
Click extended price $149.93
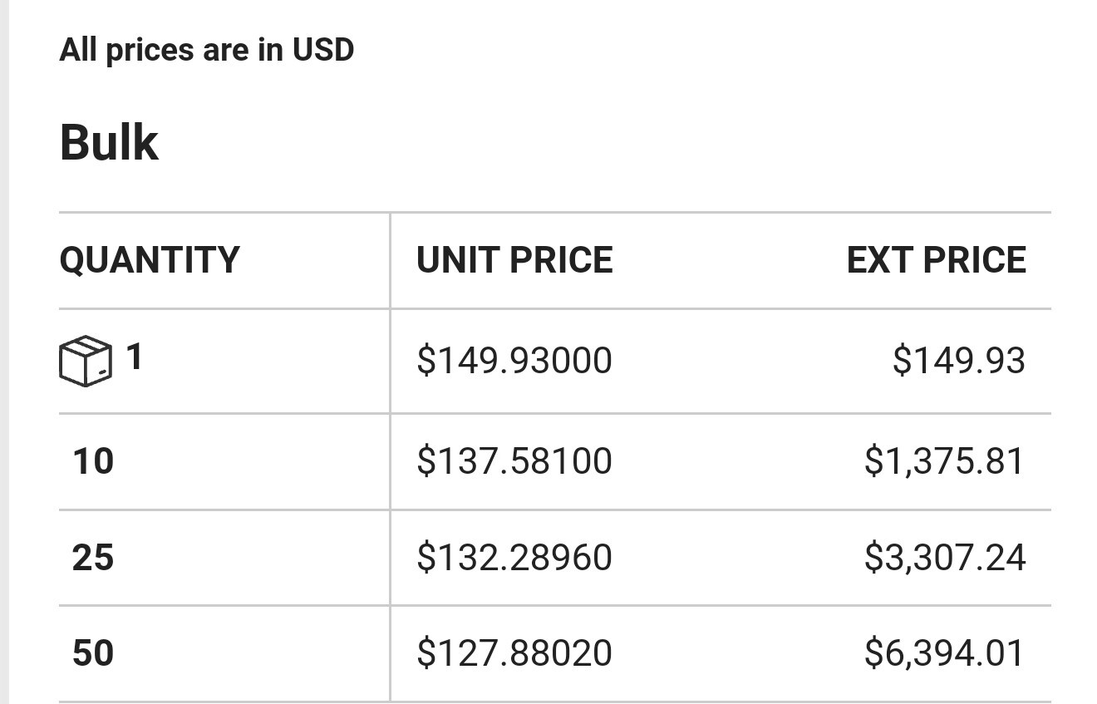959,361
